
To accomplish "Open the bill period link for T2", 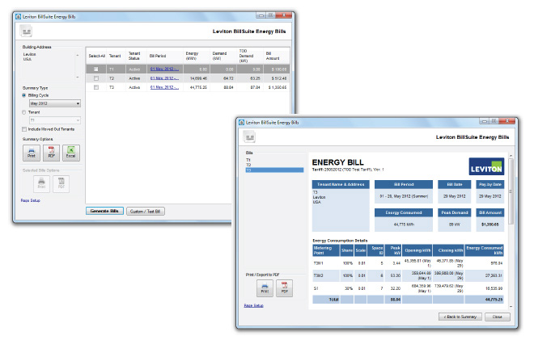I will 164,78.
